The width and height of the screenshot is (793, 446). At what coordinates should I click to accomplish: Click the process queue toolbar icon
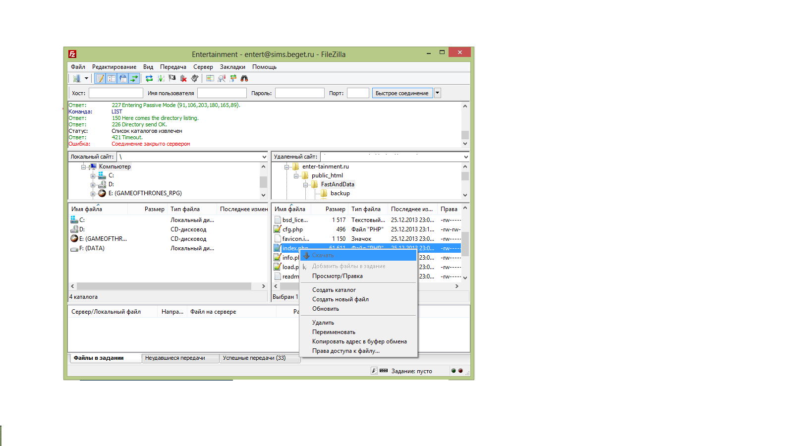point(161,78)
